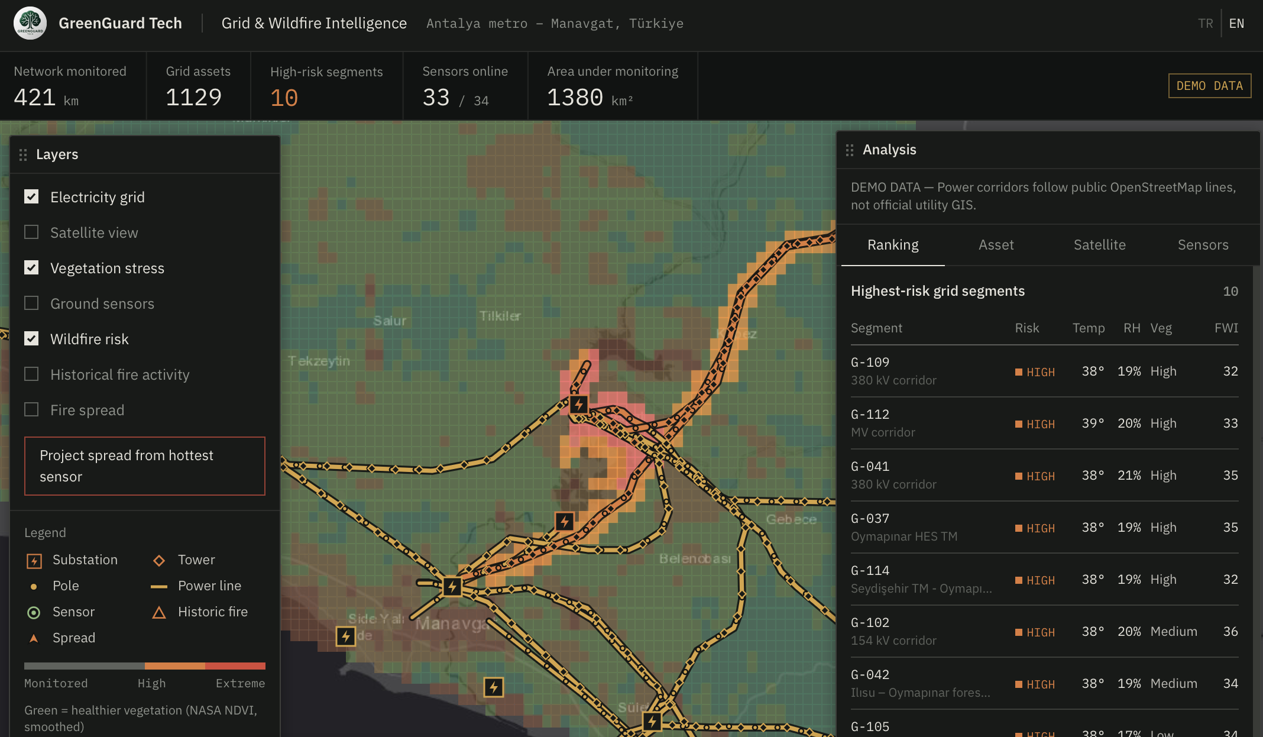Image resolution: width=1263 pixels, height=737 pixels.
Task: Select the substation icon near Tekzeytin pink zone
Action: click(x=579, y=405)
